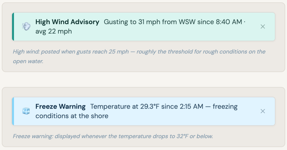The height and width of the screenshot is (150, 287).
Task: Click 'freezing conditions at the shore' text
Action: [72, 116]
